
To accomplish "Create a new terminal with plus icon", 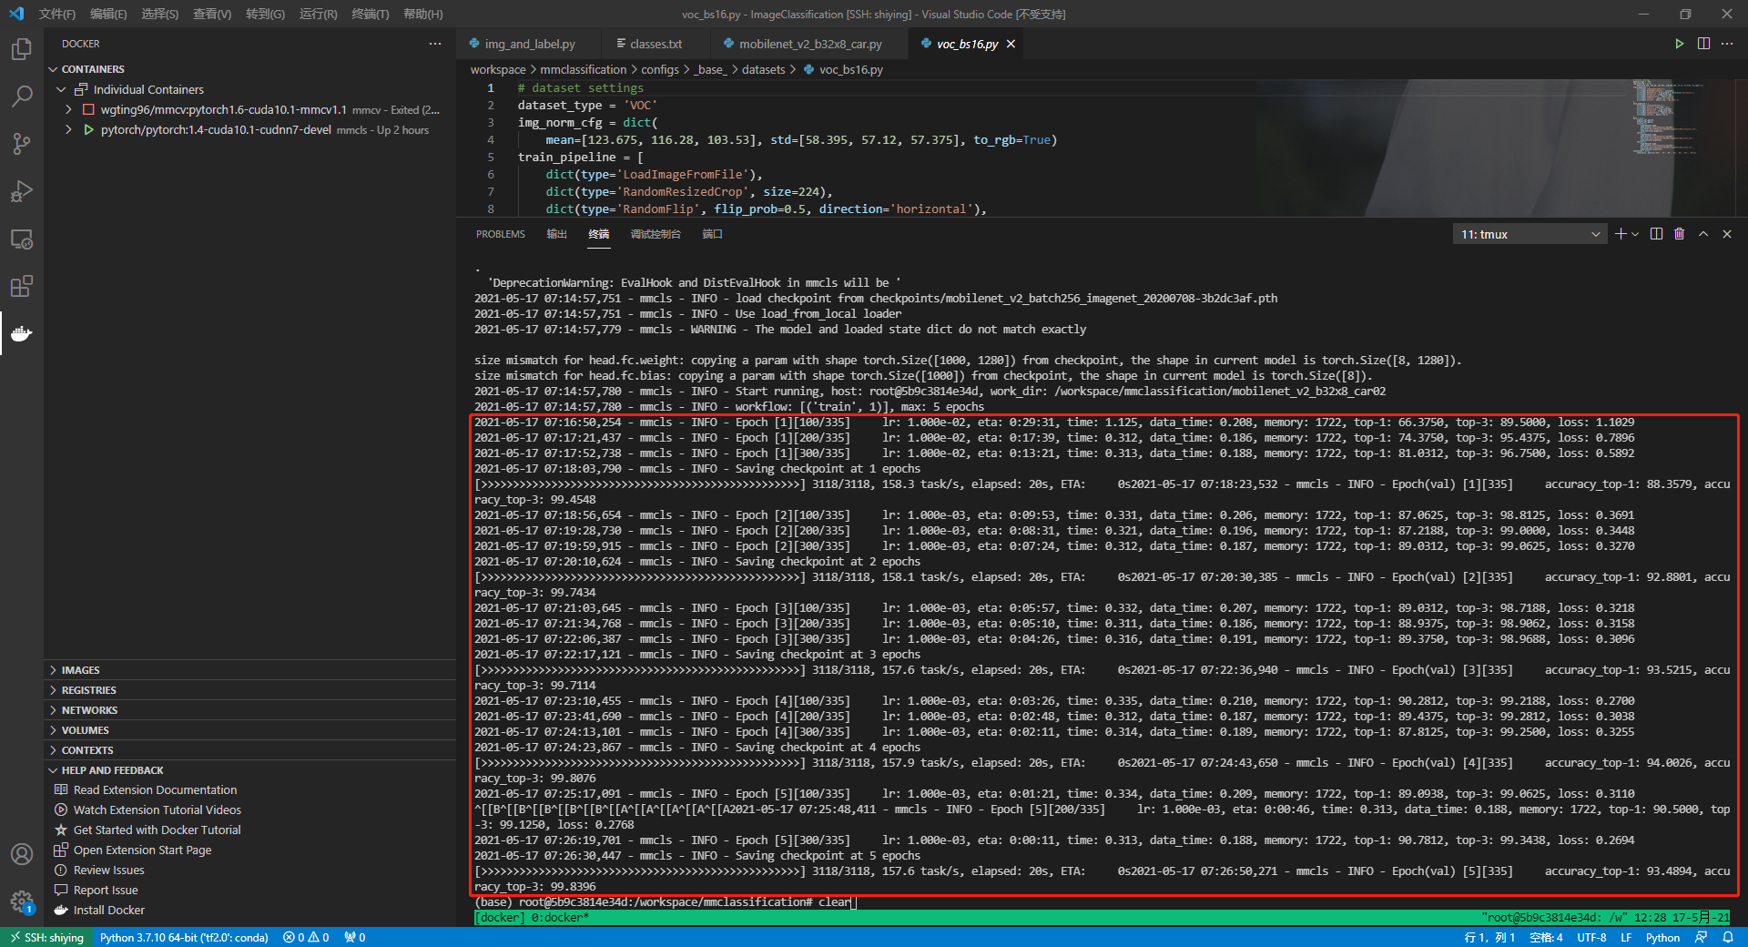I will 1621,234.
